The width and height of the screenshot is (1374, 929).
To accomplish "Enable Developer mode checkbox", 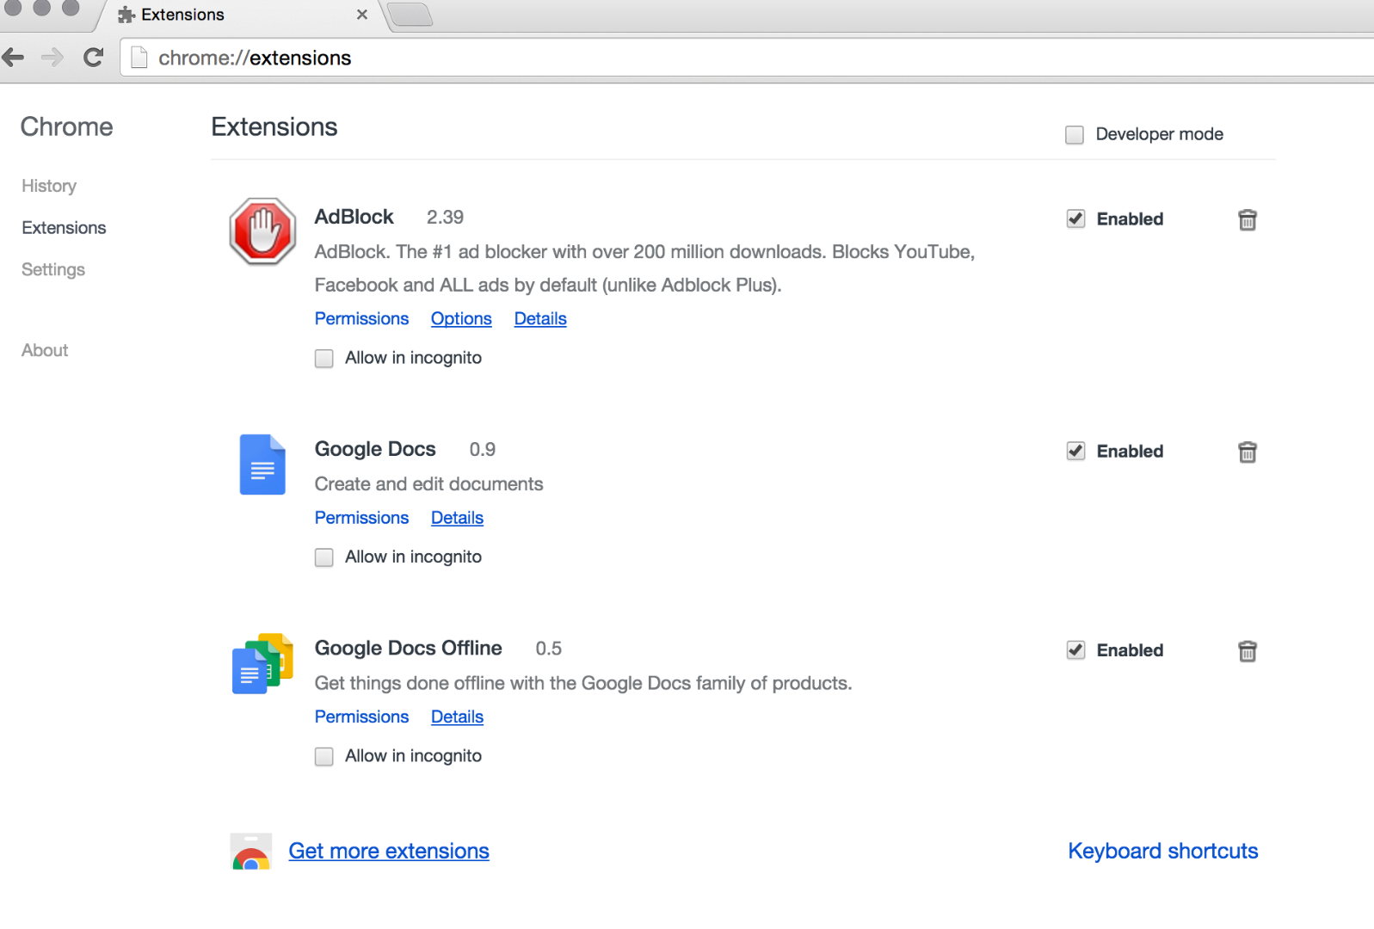I will point(1075,135).
